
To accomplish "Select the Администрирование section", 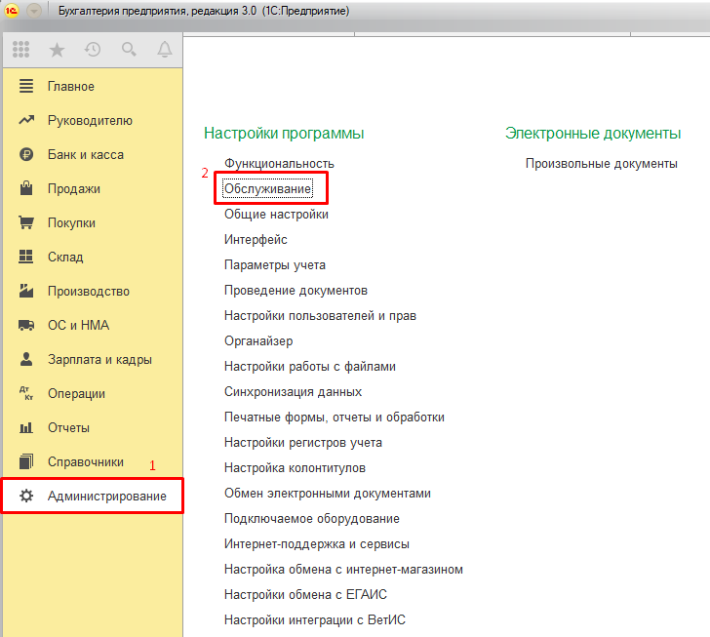I will (x=107, y=497).
